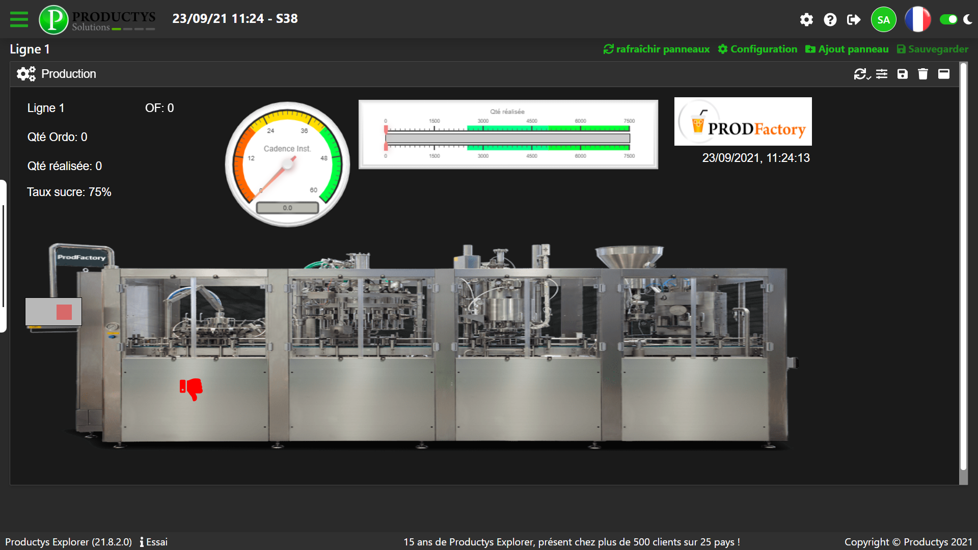The height and width of the screenshot is (550, 978).
Task: Delete the Production panel
Action: (x=923, y=74)
